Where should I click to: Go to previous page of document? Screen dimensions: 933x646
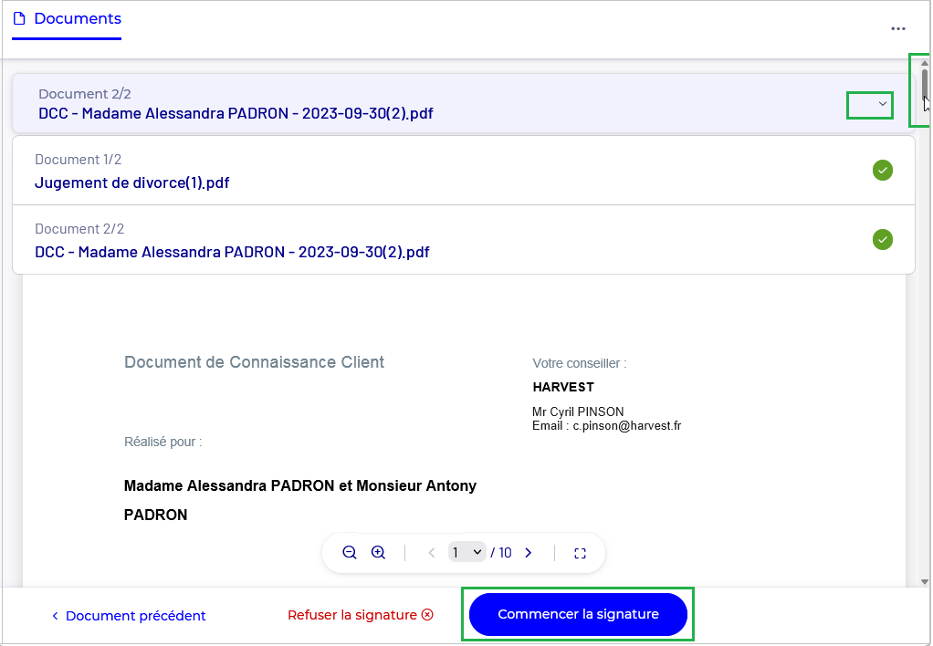432,552
